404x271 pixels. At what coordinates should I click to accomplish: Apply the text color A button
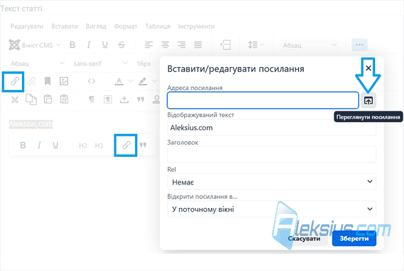coord(119,81)
